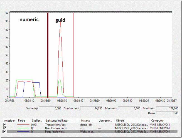Uncheck the Page latch waits counter checkbox
Image resolution: width=182 pixels, height=138 pixels.
tap(5, 132)
